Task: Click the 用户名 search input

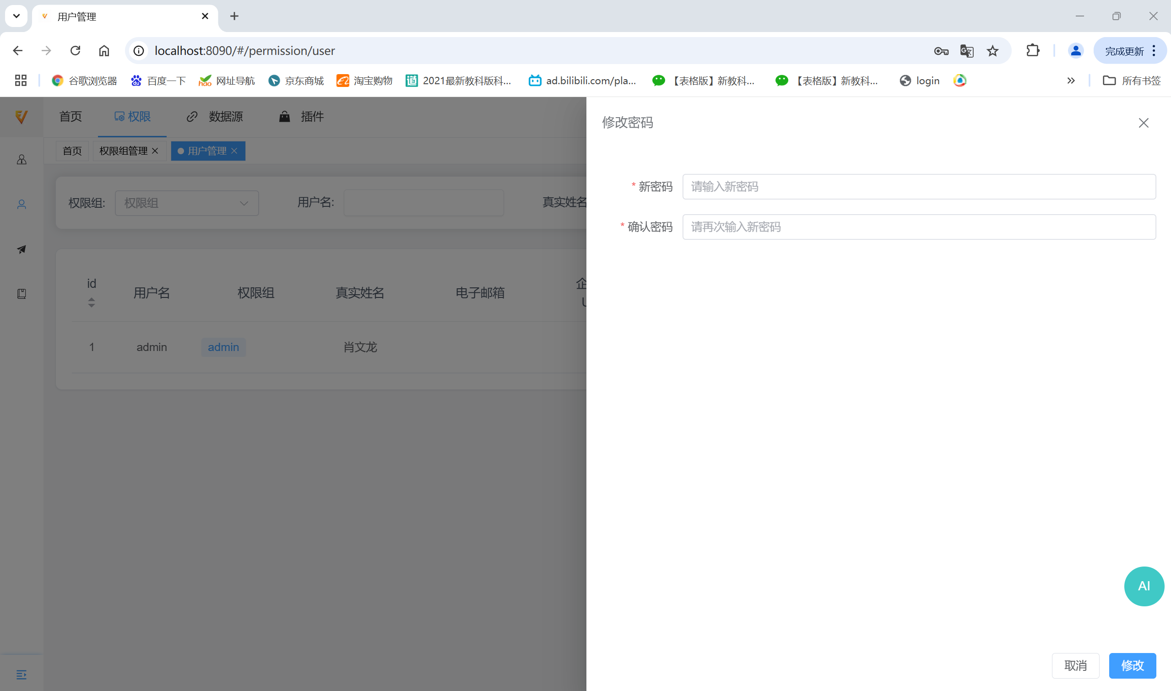Action: (x=423, y=203)
